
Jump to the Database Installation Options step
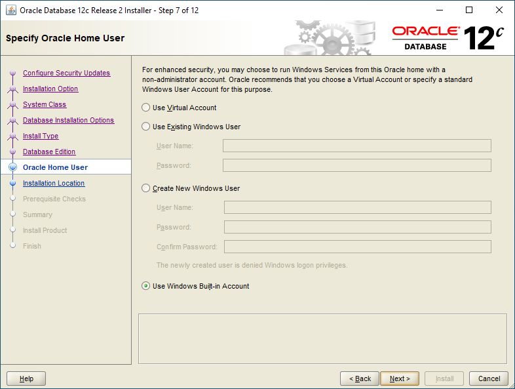click(x=68, y=120)
